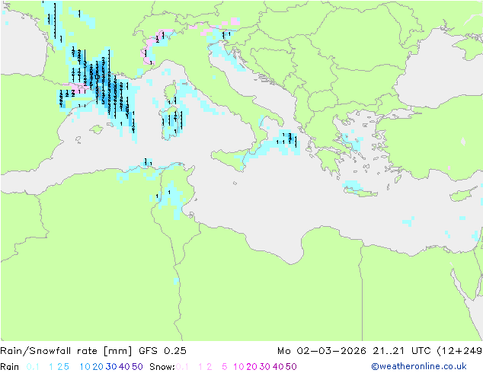Select the snow legend value 20
Image resolution: width=483 pixels, height=373 pixels.
pos(251,367)
